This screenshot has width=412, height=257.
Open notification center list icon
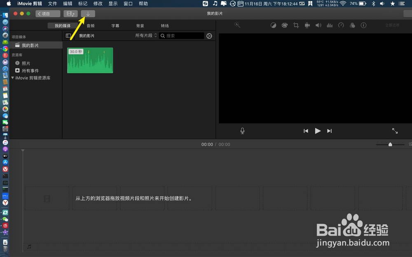tap(401, 3)
